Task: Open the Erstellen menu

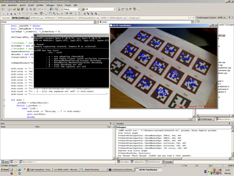Action: (40, 5)
